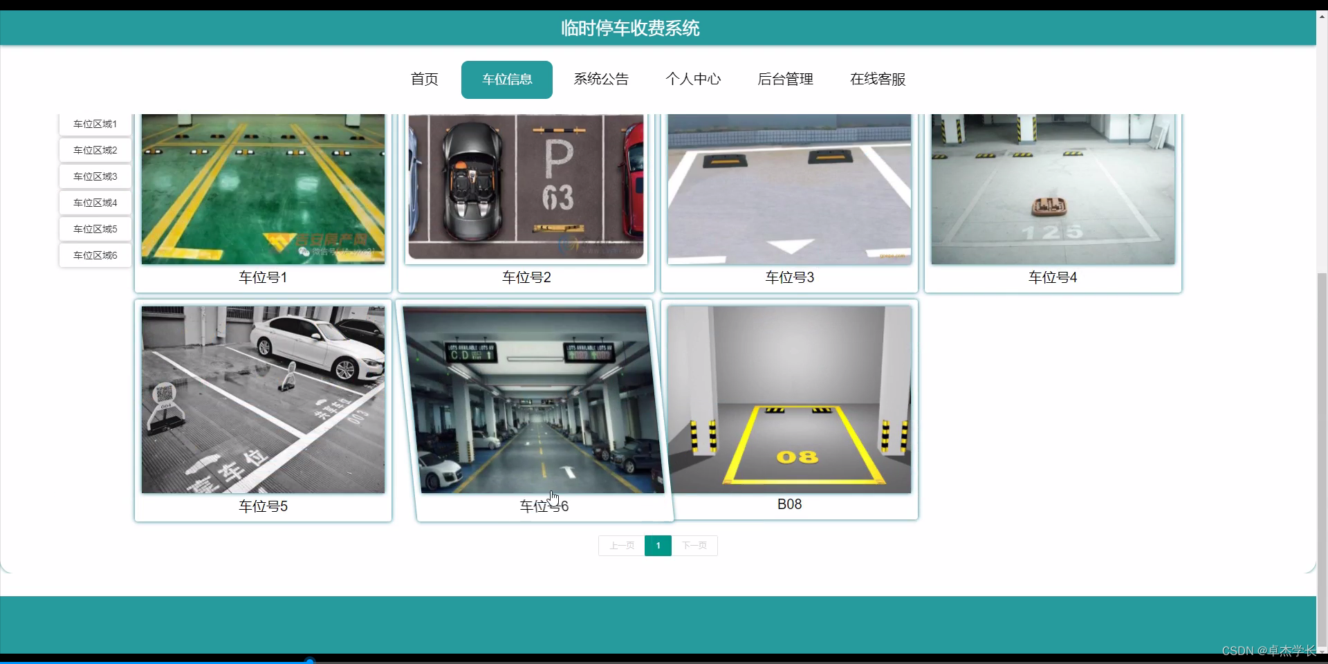Open 在线客服 chat page
The image size is (1328, 664).
(878, 80)
